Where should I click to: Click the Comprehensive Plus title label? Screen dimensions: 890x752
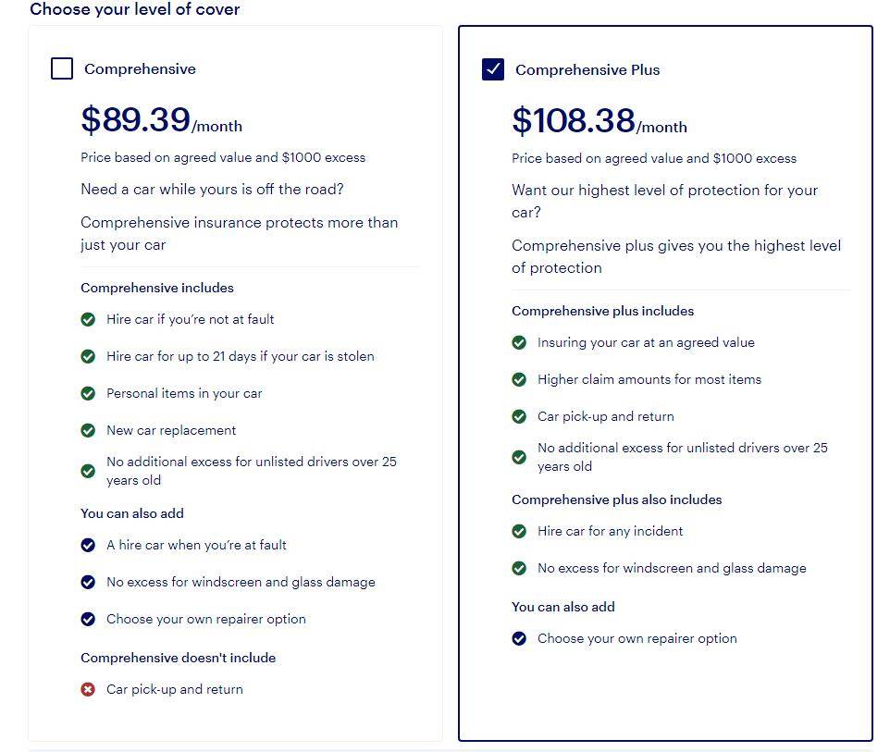pyautogui.click(x=587, y=69)
